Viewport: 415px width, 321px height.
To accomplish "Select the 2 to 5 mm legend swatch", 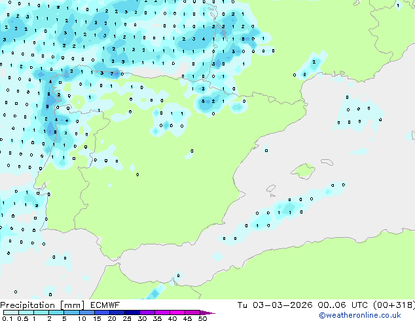I will click(56, 312).
